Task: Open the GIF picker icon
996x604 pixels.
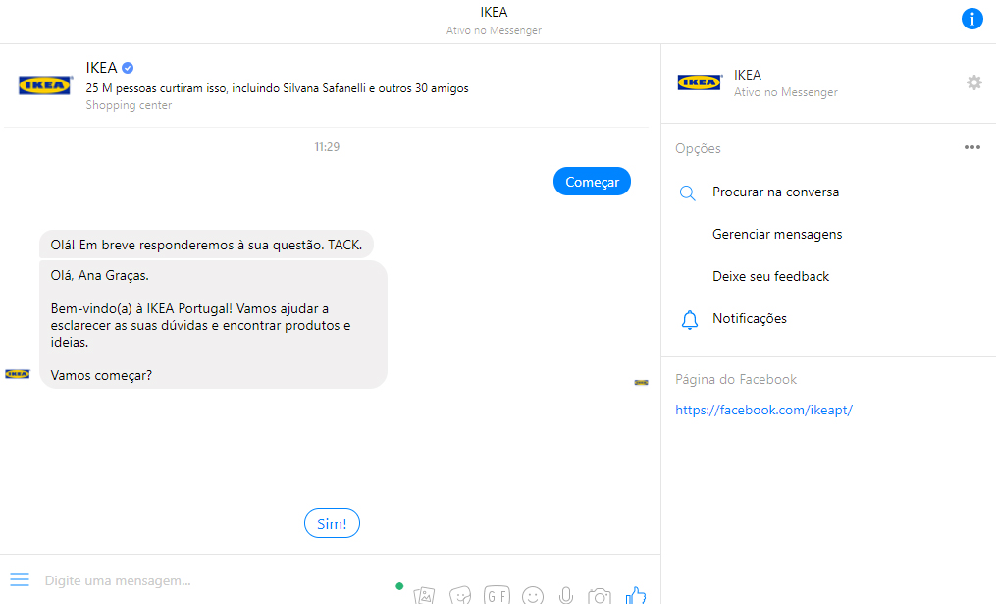Action: pos(497,594)
